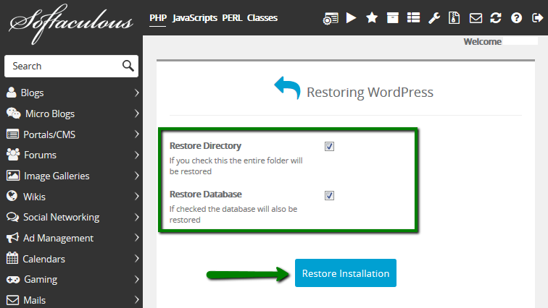Click the Restore Installation button
This screenshot has height=308, width=548.
click(346, 273)
